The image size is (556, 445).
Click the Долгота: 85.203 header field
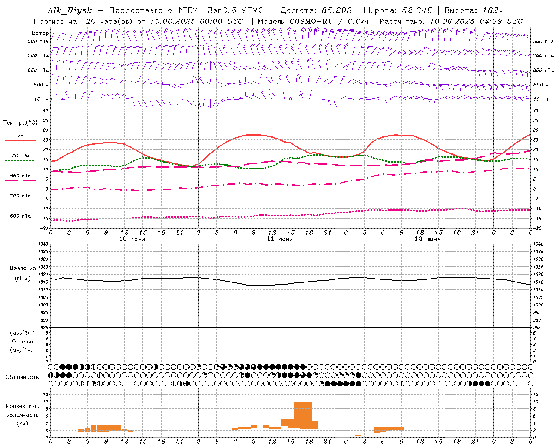316,10
